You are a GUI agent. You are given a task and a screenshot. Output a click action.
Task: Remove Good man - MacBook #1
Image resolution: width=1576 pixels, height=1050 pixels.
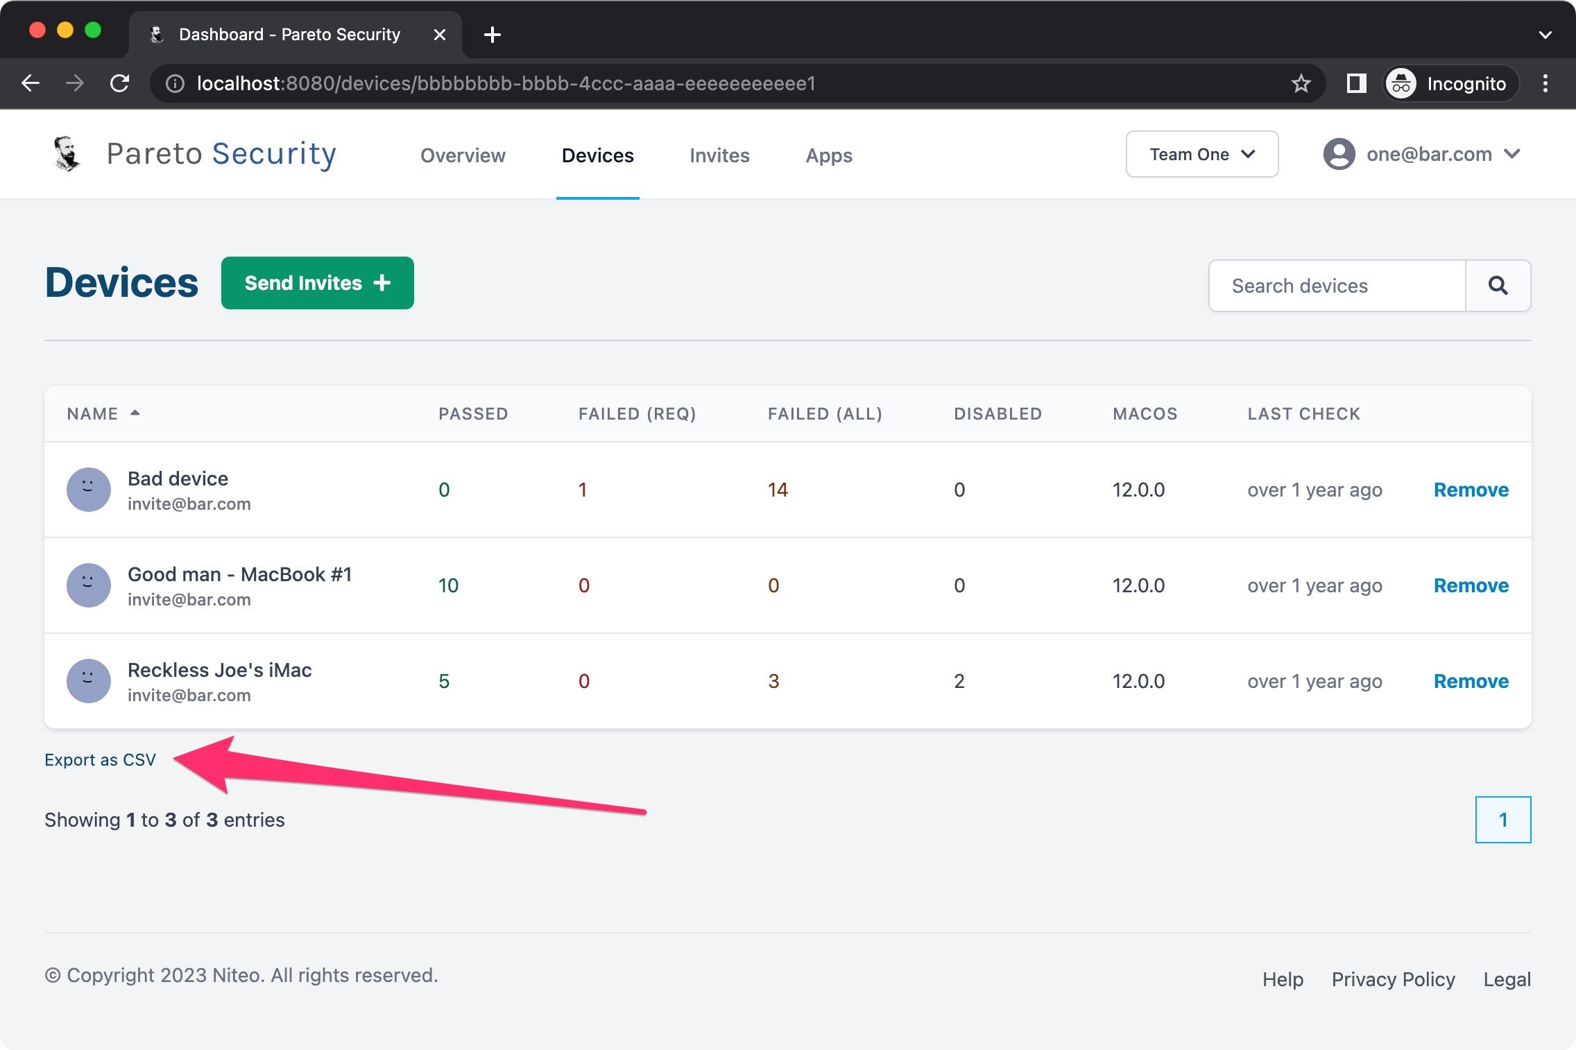click(x=1471, y=585)
